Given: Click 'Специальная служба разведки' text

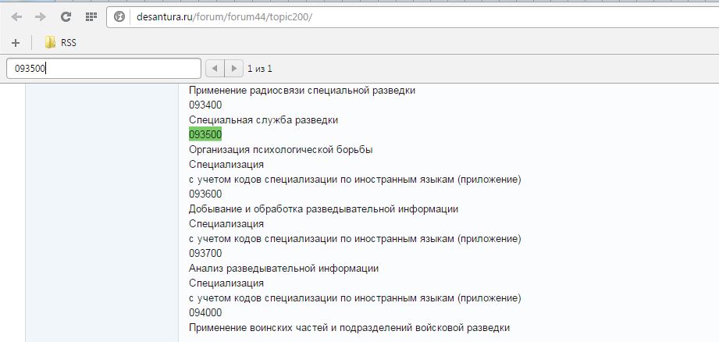Looking at the screenshot, I should pyautogui.click(x=263, y=119).
